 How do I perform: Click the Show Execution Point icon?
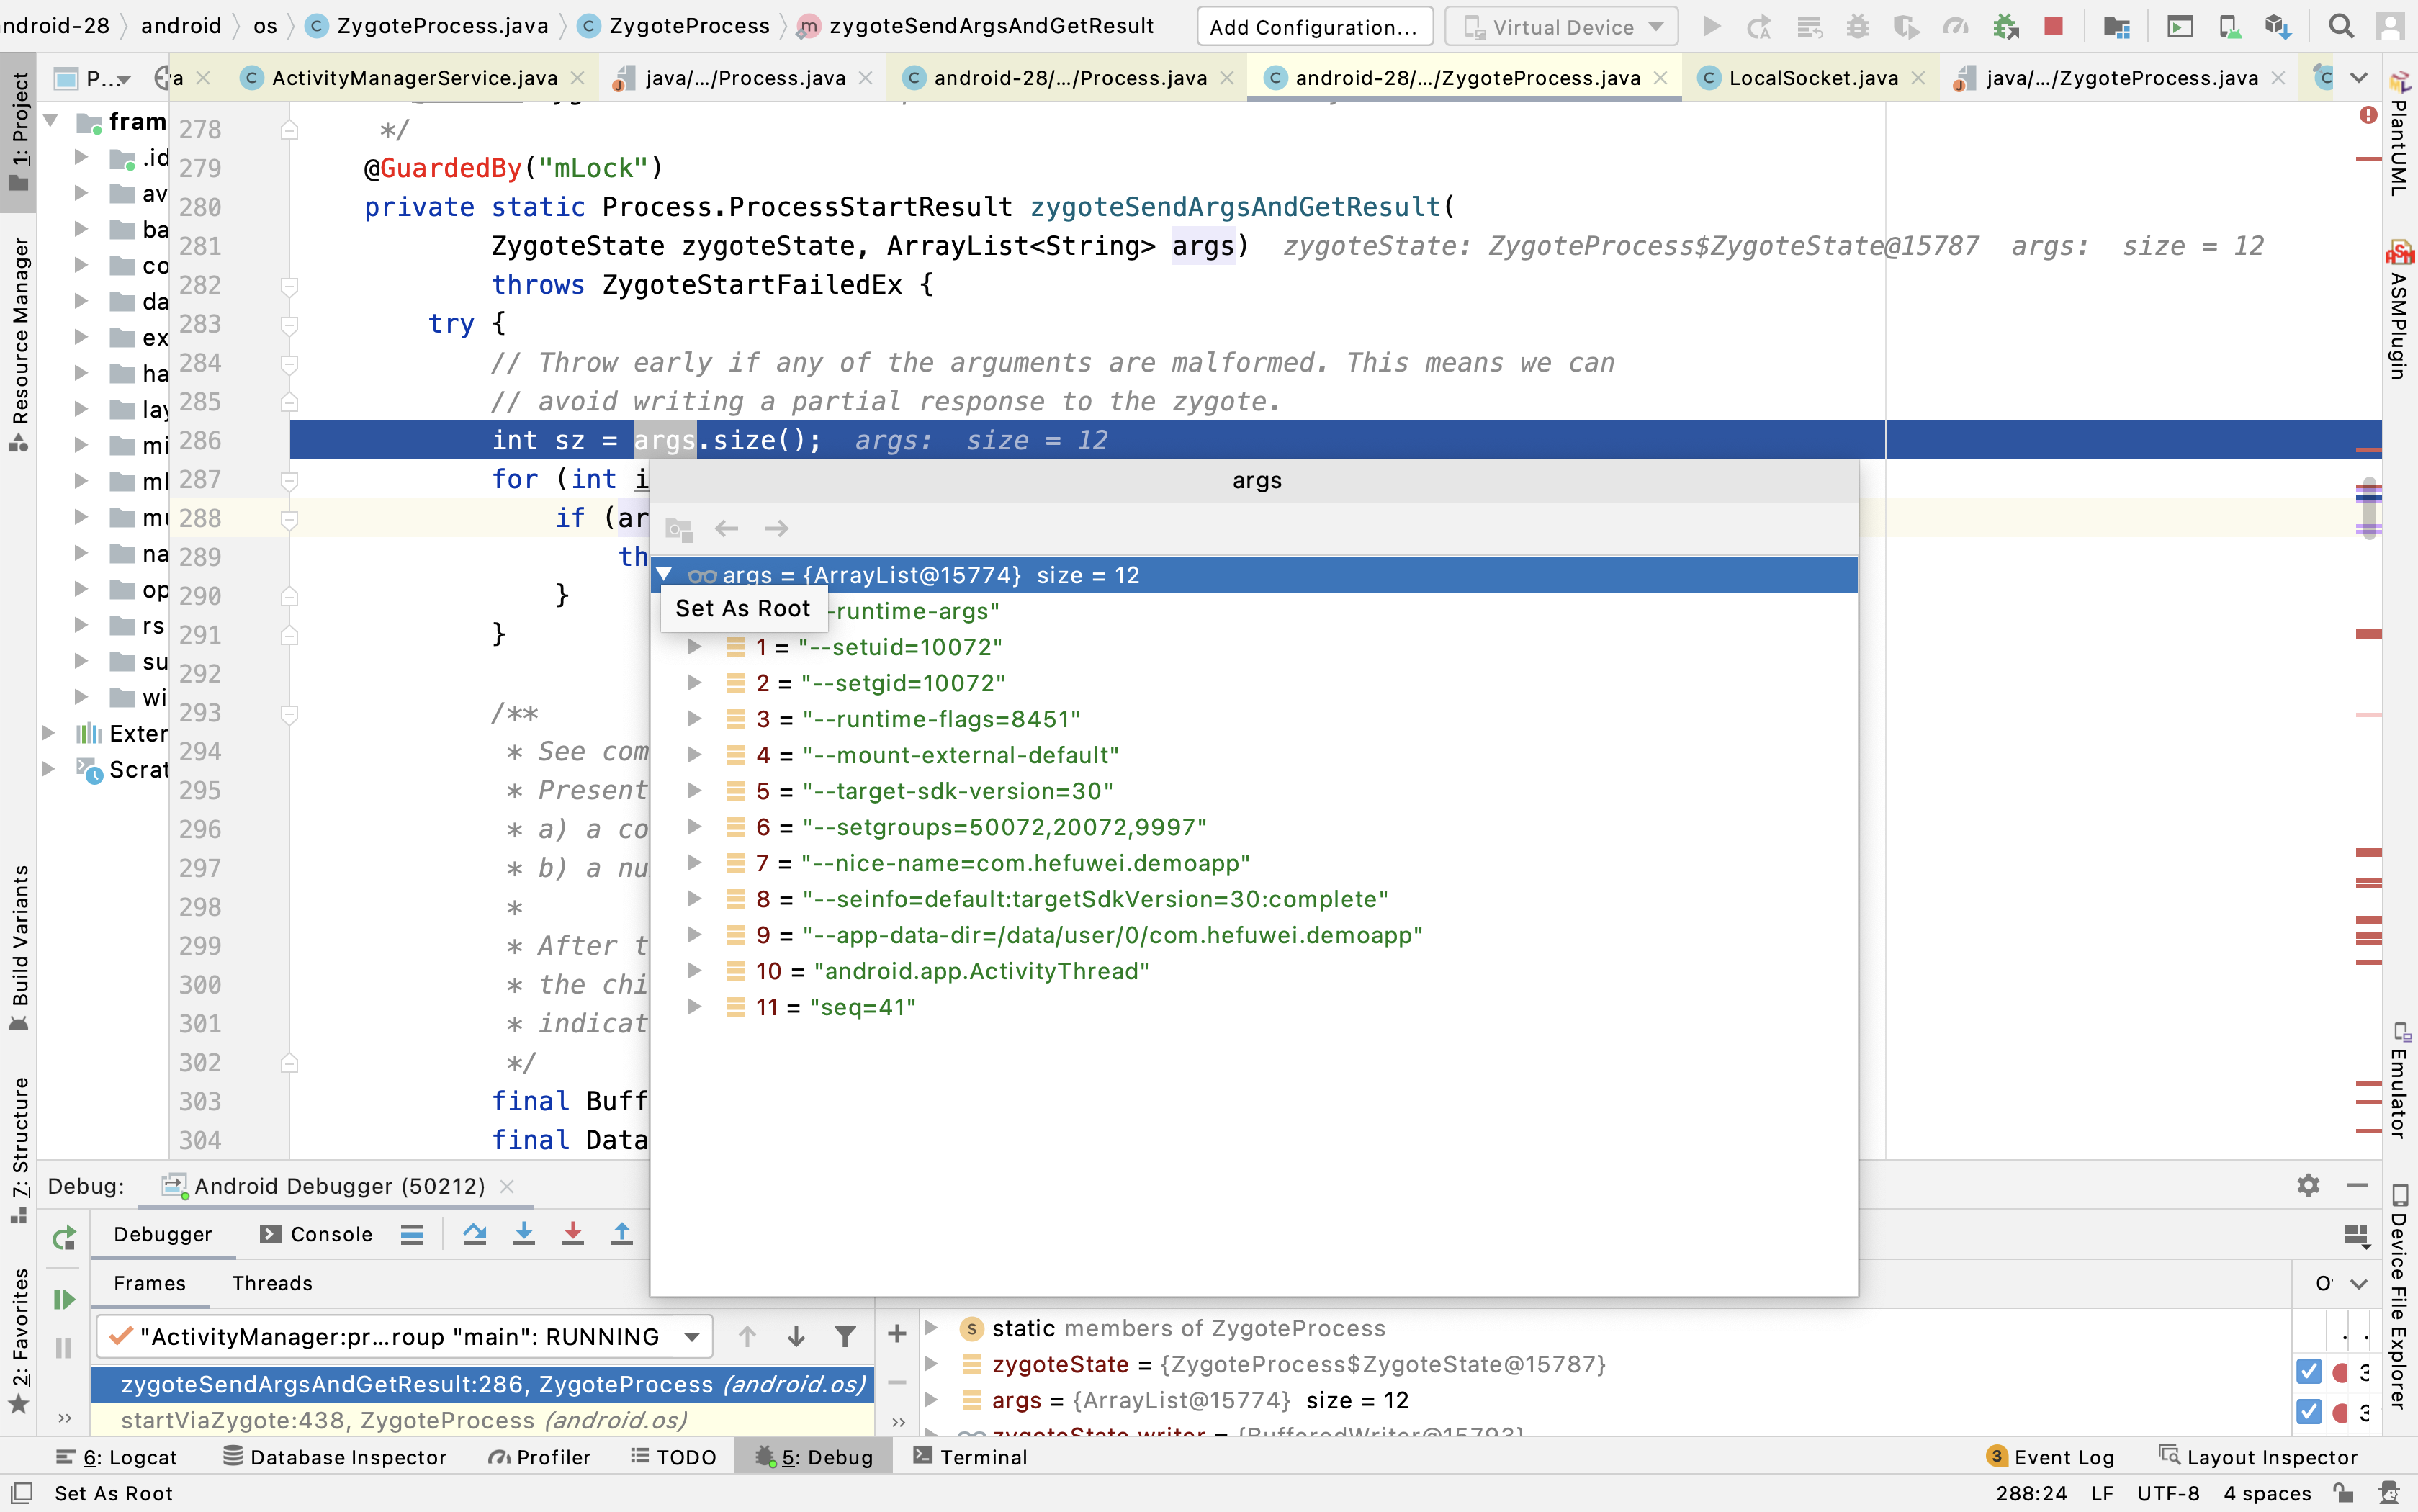411,1234
